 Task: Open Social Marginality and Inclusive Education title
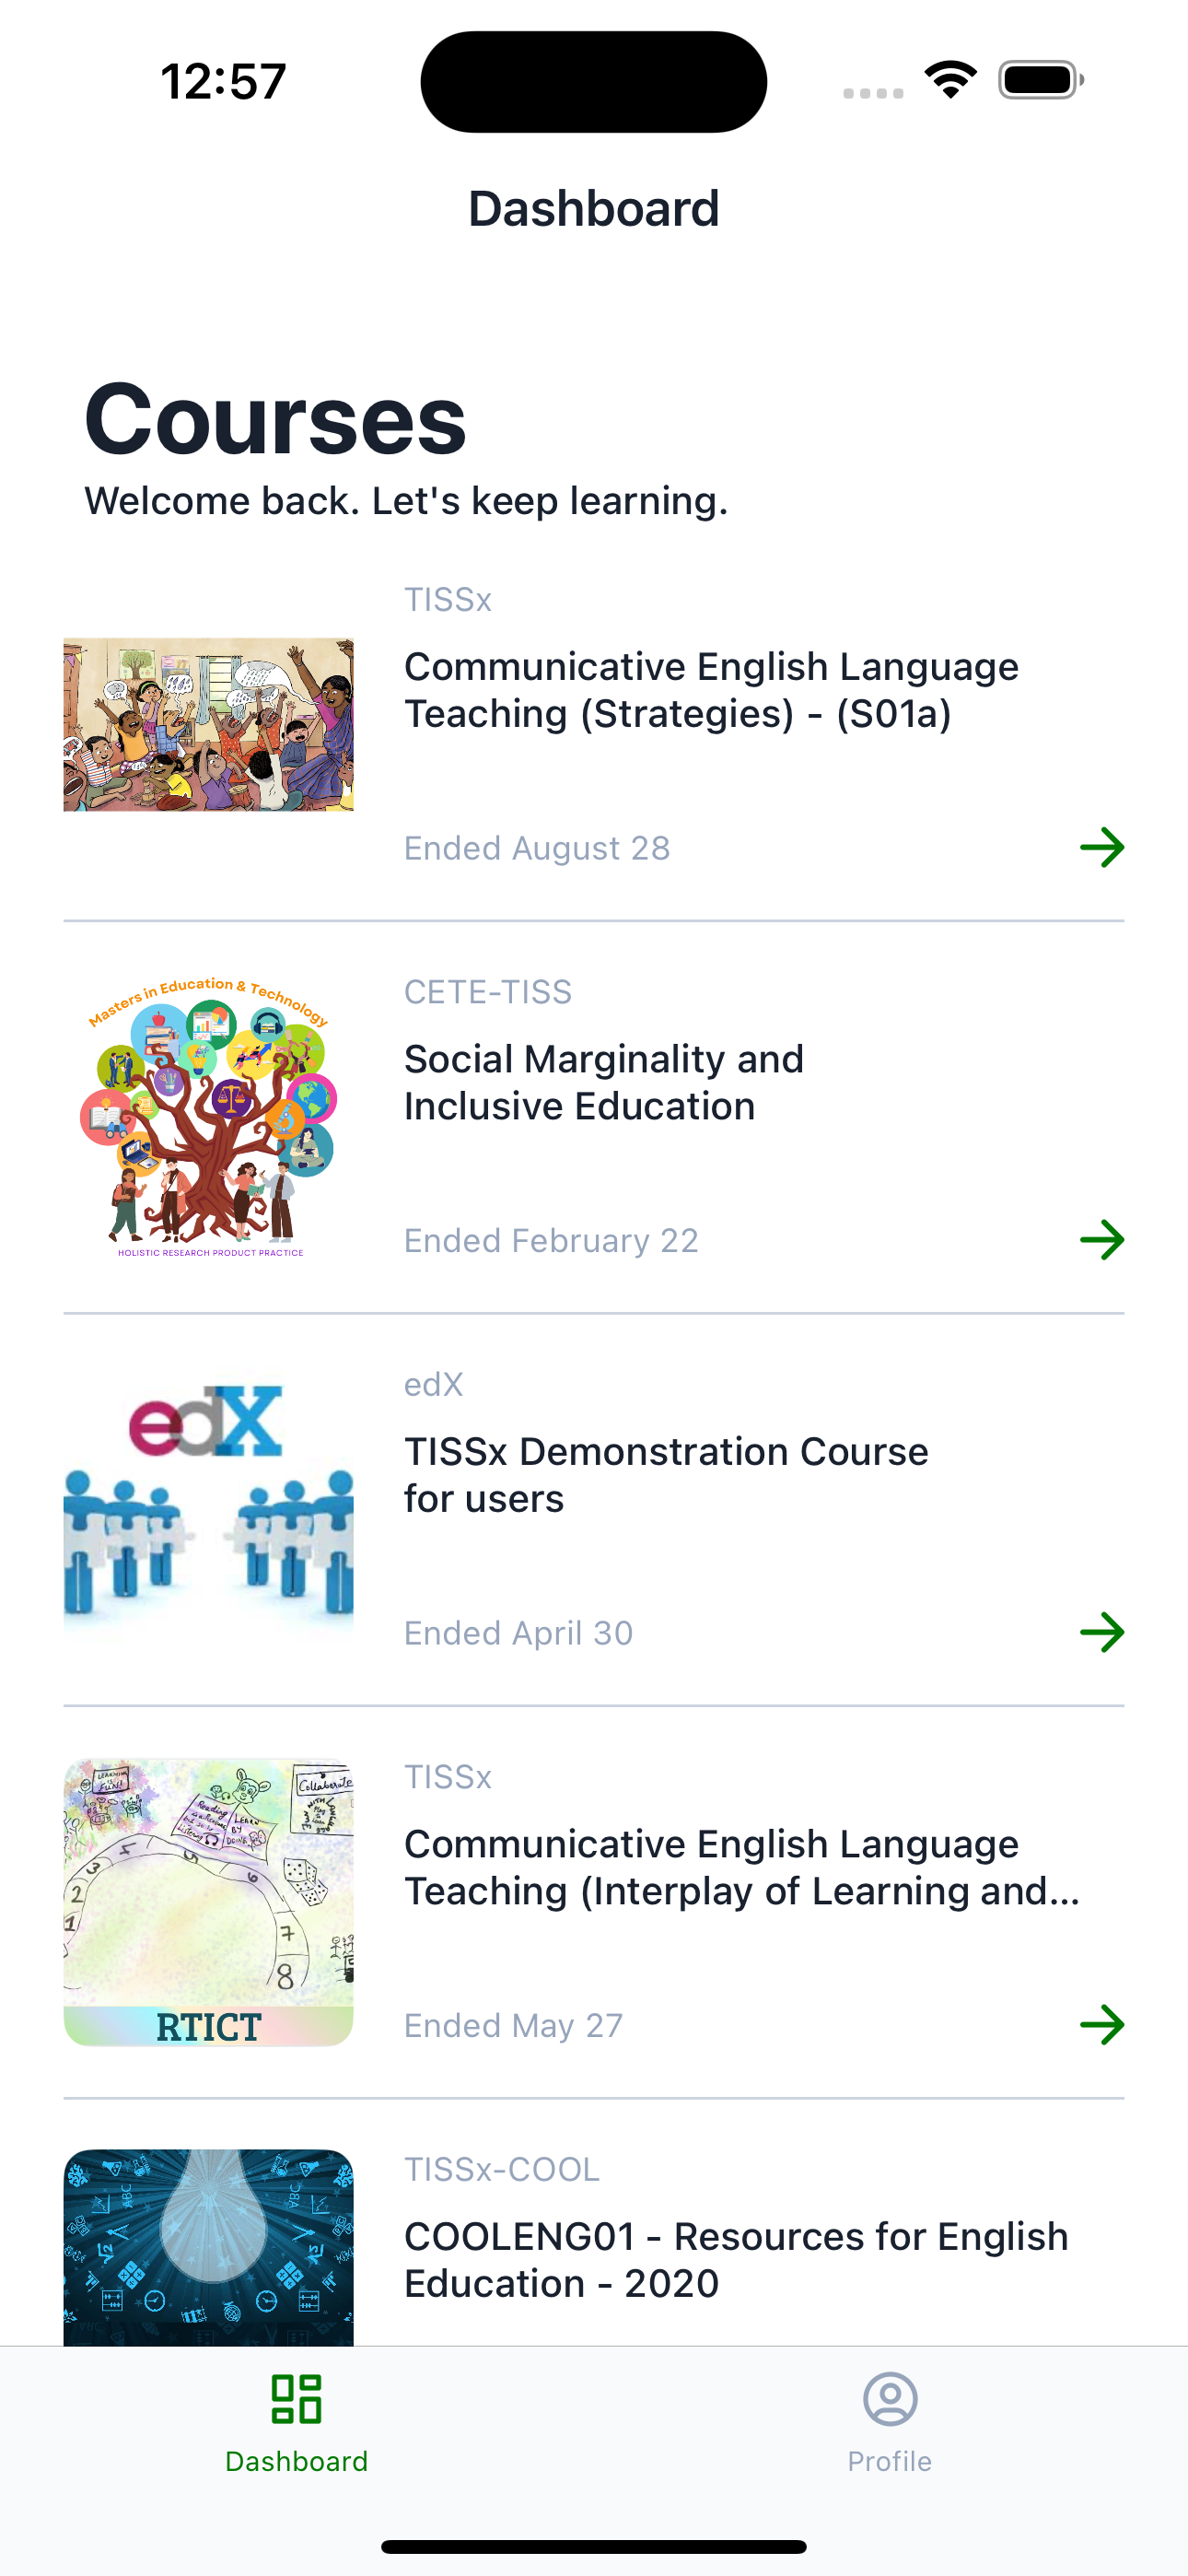point(604,1082)
